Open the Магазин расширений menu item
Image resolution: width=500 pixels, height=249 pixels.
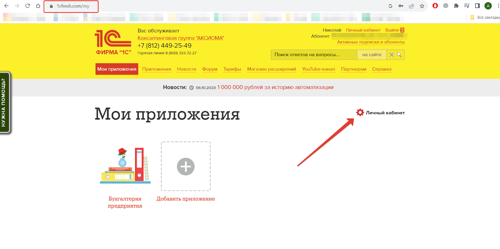pyautogui.click(x=272, y=69)
